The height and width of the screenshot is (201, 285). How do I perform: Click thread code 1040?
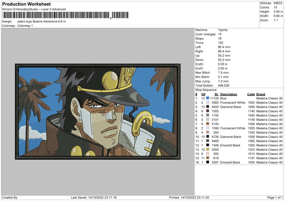251,115
